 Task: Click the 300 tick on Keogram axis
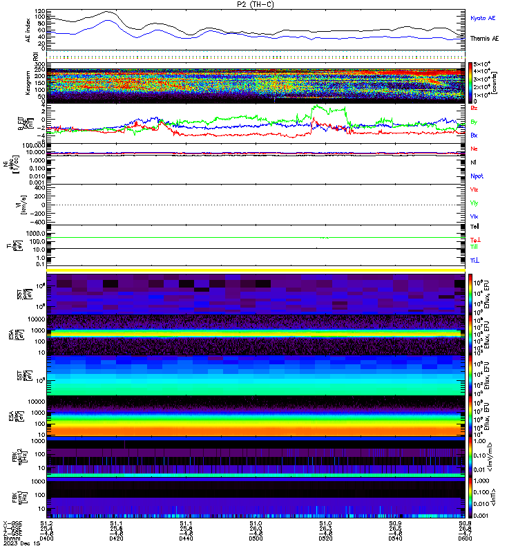pyautogui.click(x=40, y=64)
